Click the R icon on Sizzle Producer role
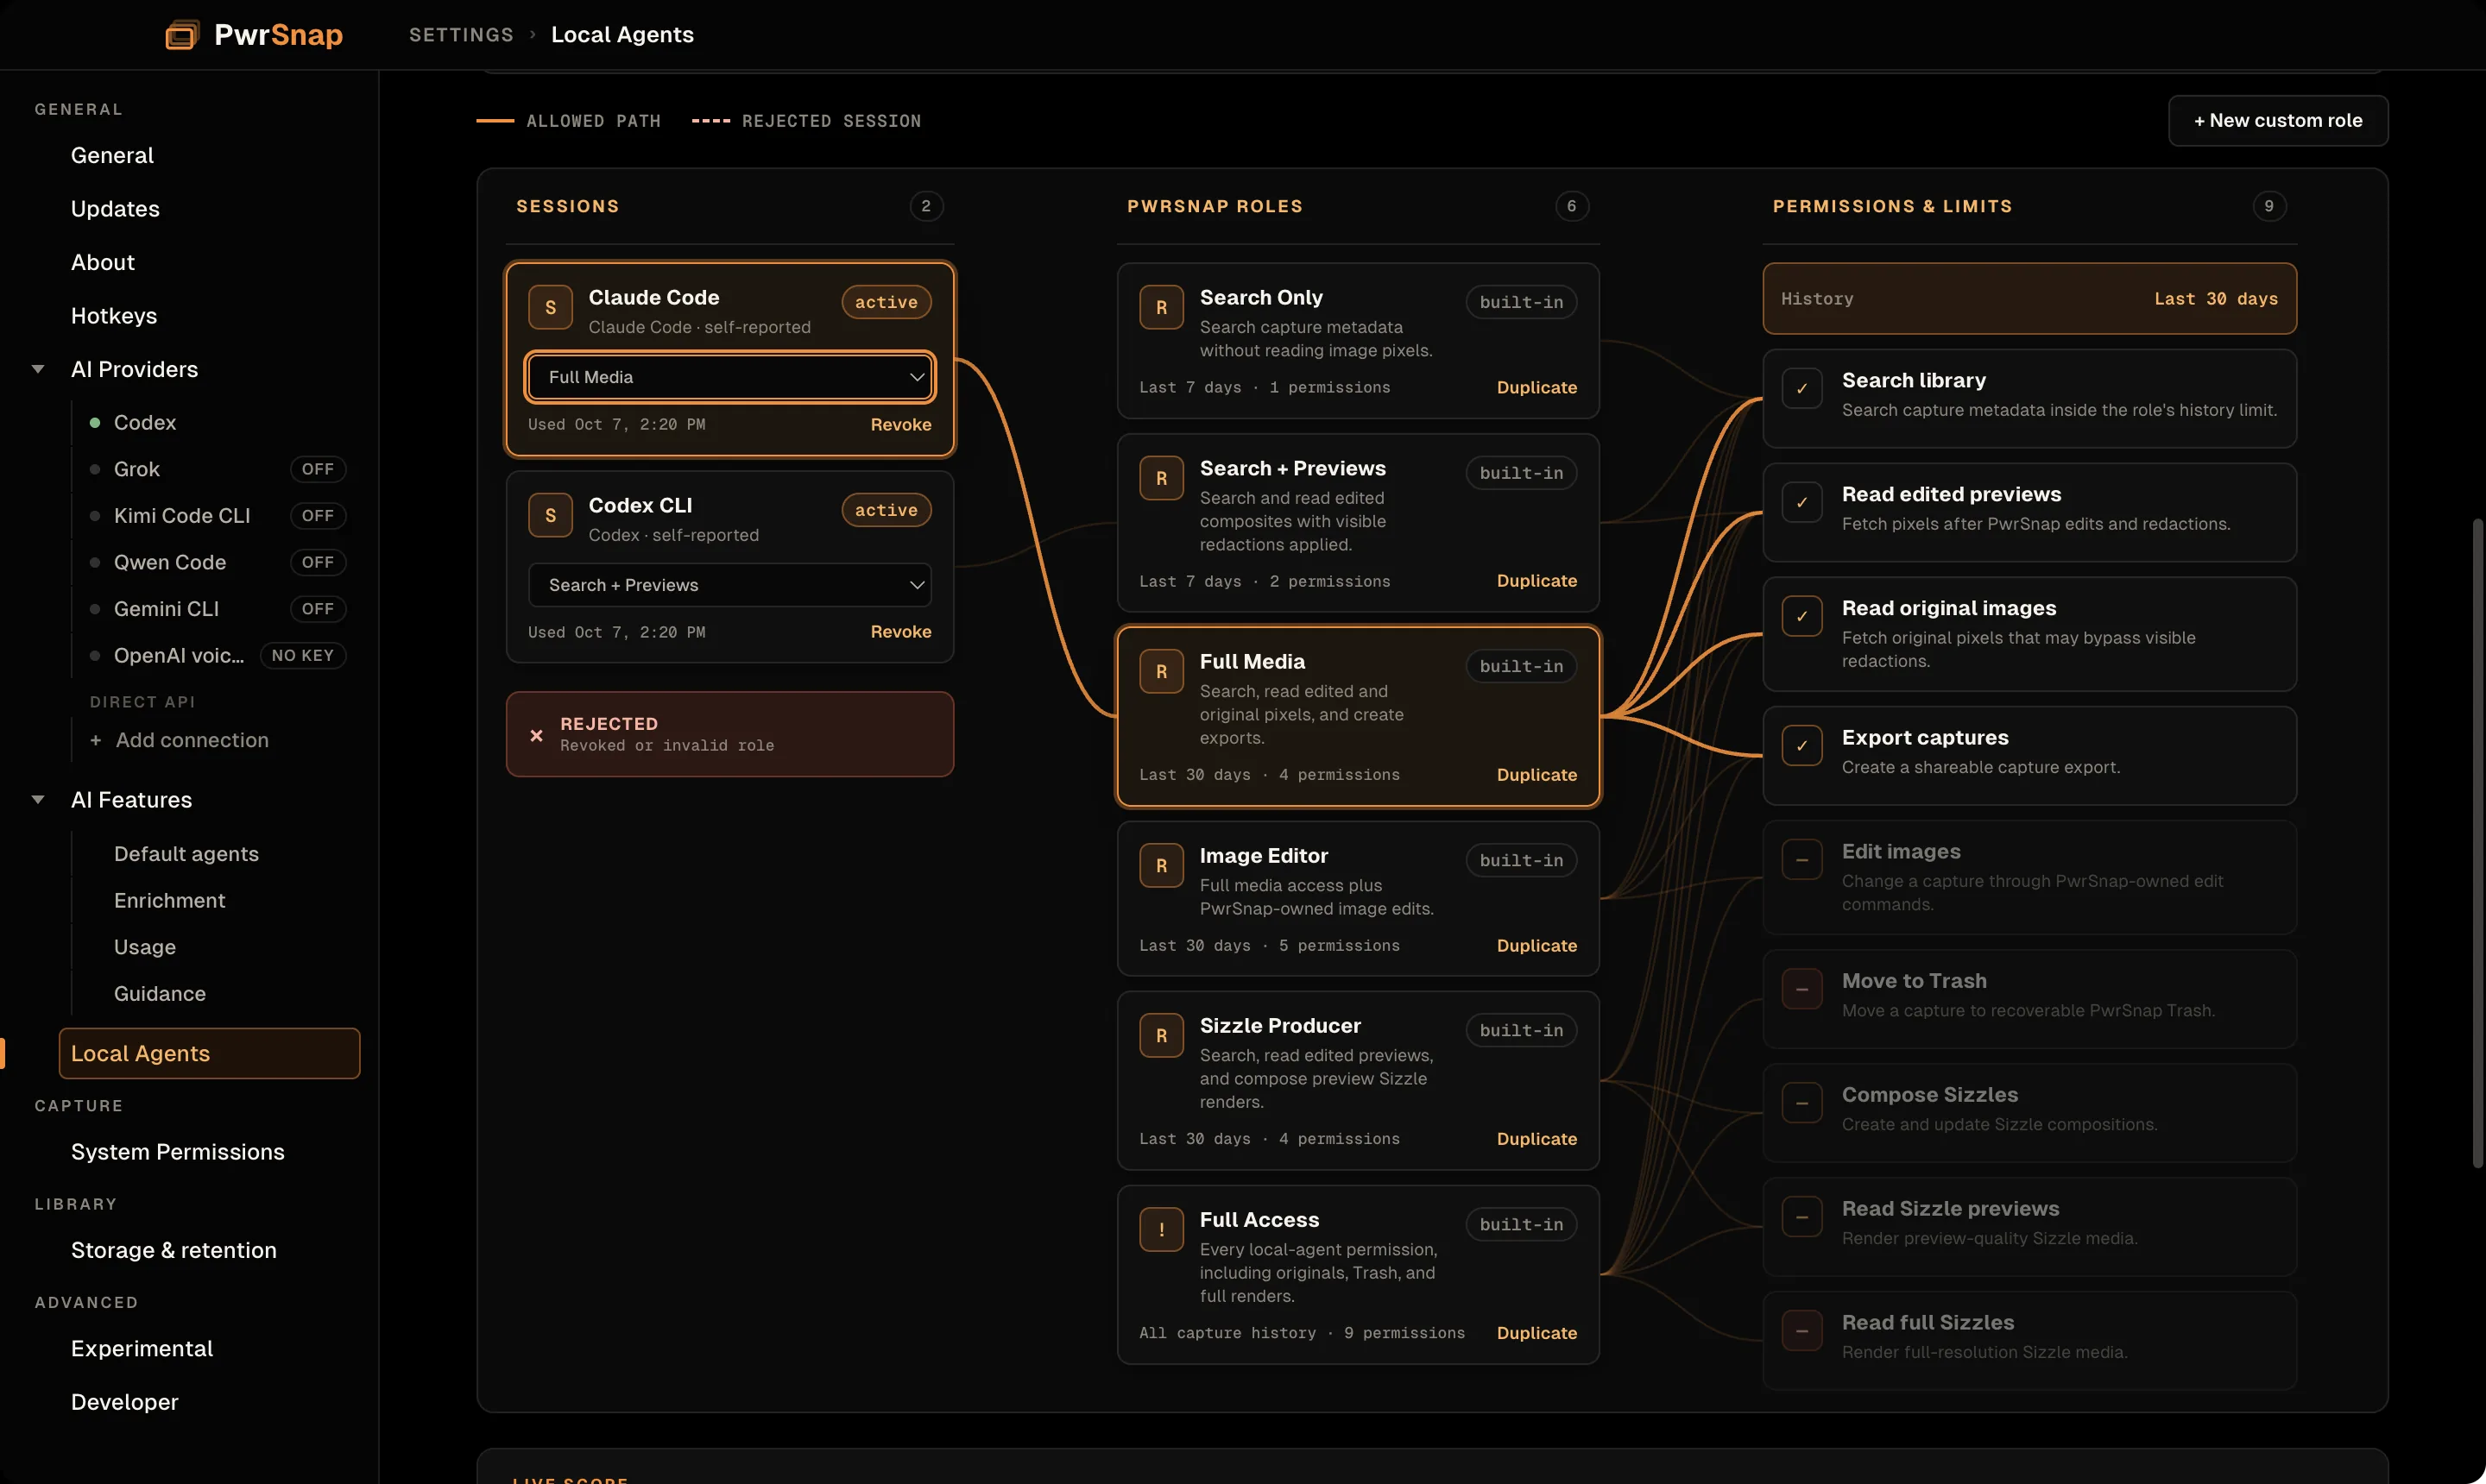The image size is (2486, 1484). click(x=1162, y=1036)
